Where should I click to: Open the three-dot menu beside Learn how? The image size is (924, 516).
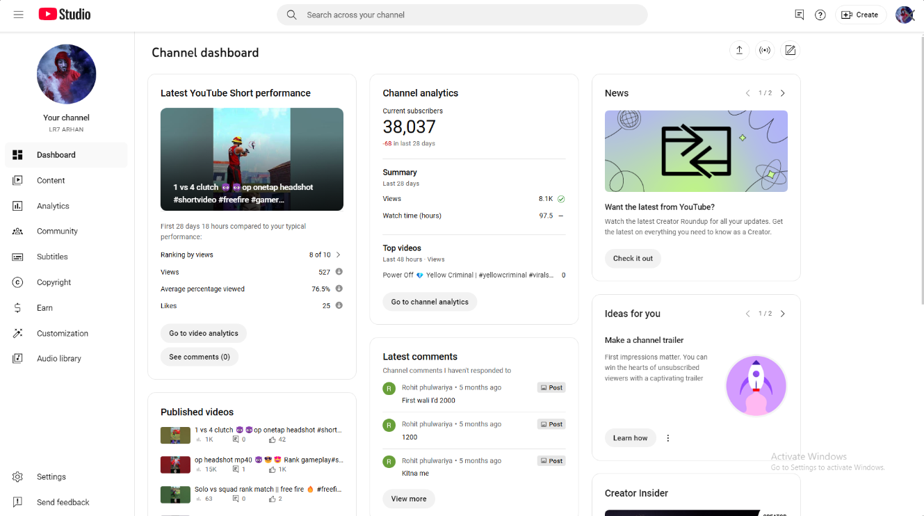coord(668,438)
